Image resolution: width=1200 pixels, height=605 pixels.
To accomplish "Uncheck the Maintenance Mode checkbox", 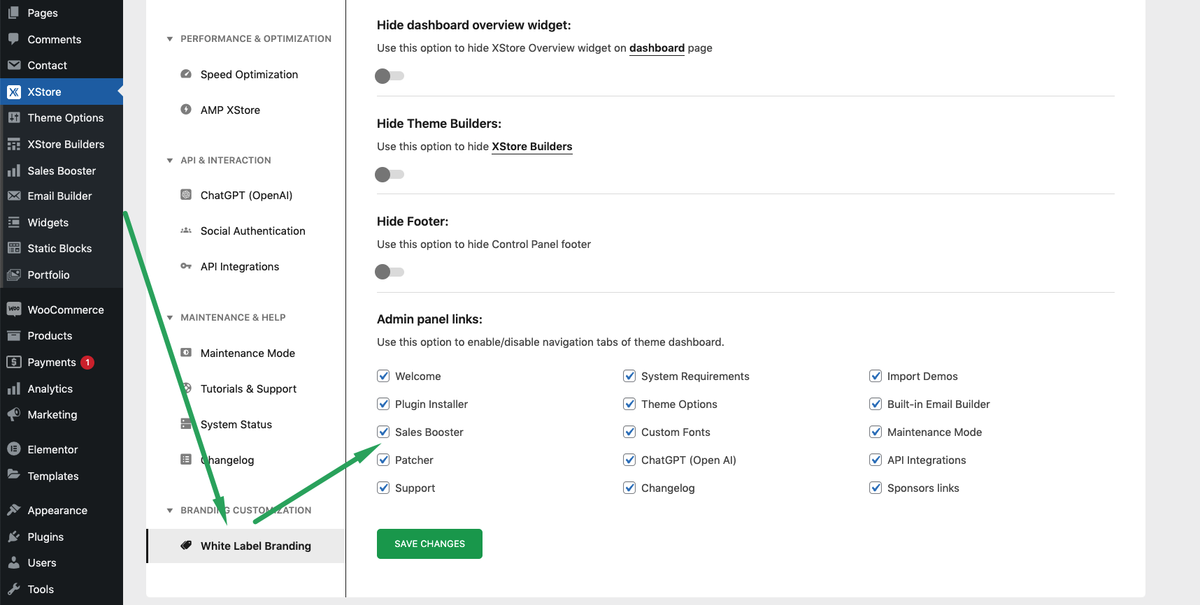I will [x=876, y=432].
